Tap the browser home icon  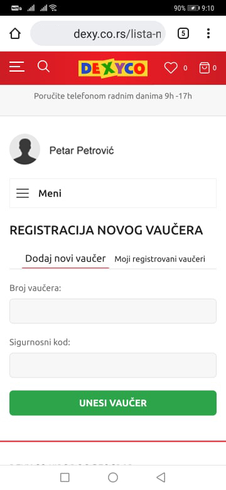(15, 33)
